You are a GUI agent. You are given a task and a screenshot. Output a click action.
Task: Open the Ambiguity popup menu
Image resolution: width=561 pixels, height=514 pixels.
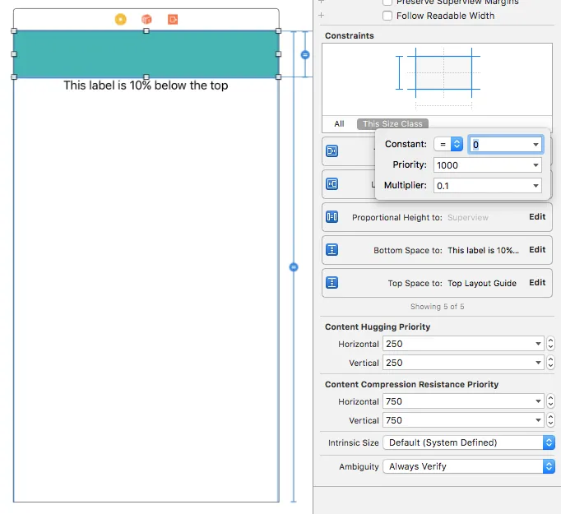point(469,466)
